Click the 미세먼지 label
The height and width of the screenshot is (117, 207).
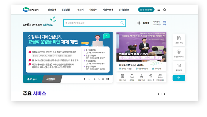coord(157,22)
